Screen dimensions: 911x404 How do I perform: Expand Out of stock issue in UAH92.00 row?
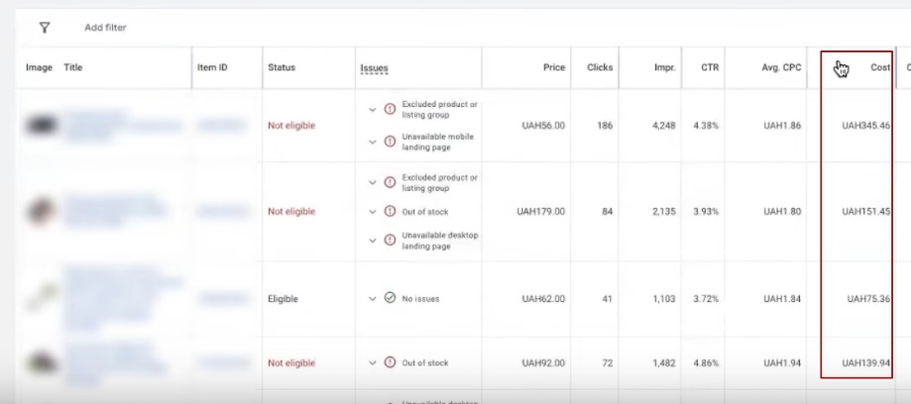point(373,363)
